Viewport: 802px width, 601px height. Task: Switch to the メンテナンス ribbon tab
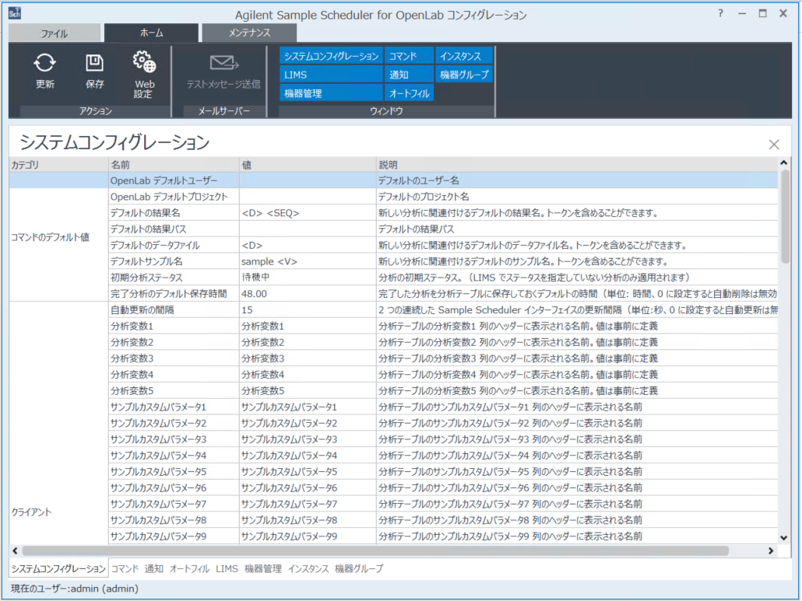250,33
